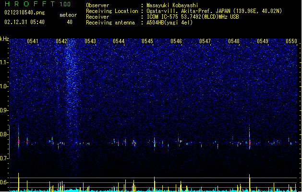This screenshot has width=302, height=192.
Task: Click the 0545 time marker
Action: click(x=147, y=41)
